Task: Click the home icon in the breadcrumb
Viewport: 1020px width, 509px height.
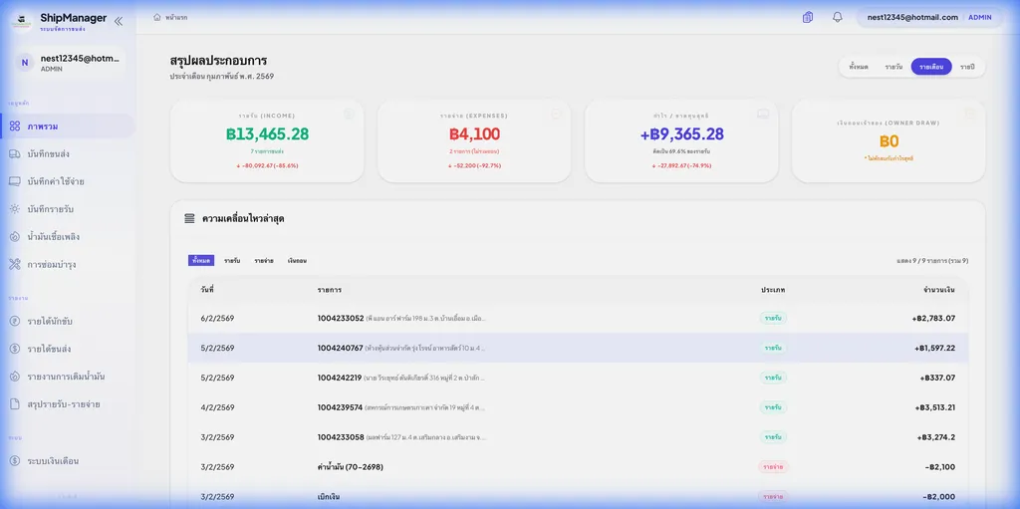Action: coord(156,18)
